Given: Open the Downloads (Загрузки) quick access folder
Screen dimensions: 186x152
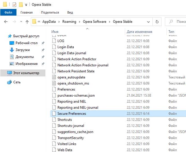Looking at the screenshot, I should coord(22,50).
